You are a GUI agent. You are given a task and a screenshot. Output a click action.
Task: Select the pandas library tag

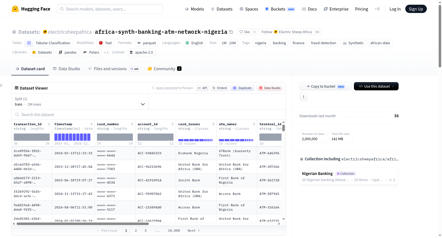coord(68,52)
